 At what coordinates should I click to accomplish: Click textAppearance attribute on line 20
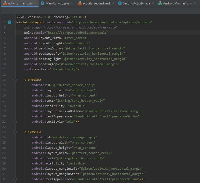click(52, 116)
